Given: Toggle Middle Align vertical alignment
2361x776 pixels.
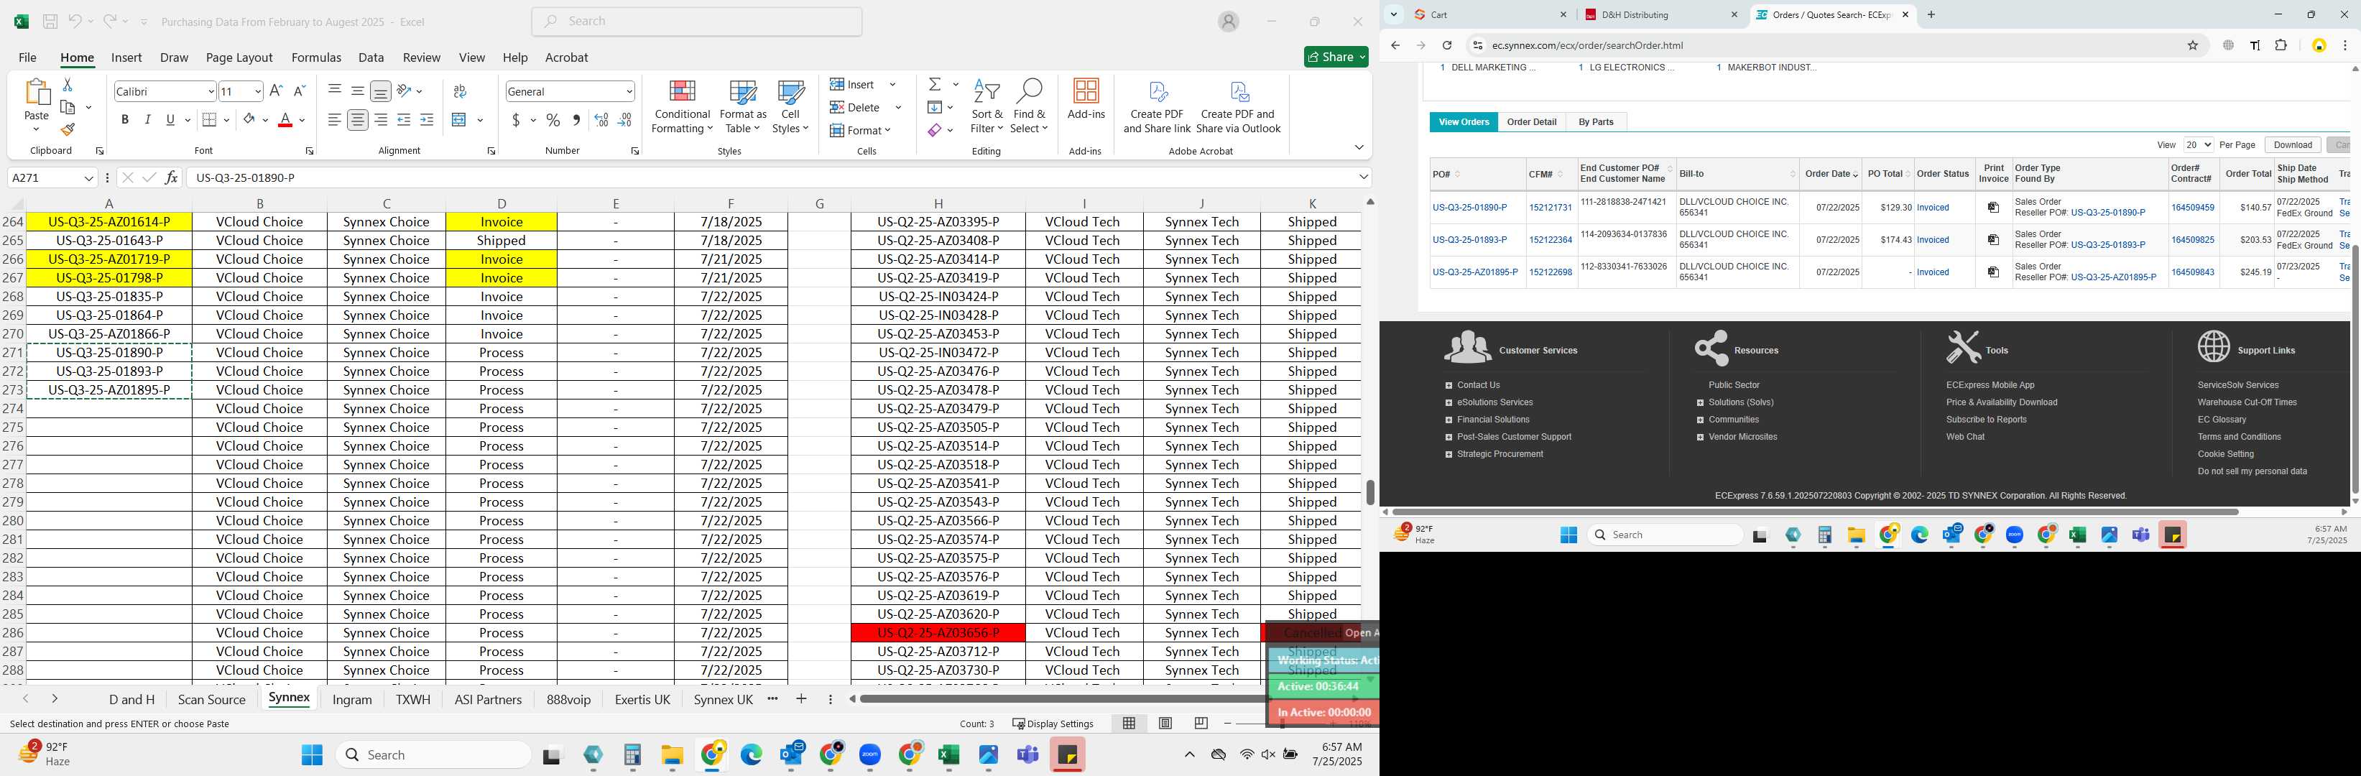Looking at the screenshot, I should [357, 91].
